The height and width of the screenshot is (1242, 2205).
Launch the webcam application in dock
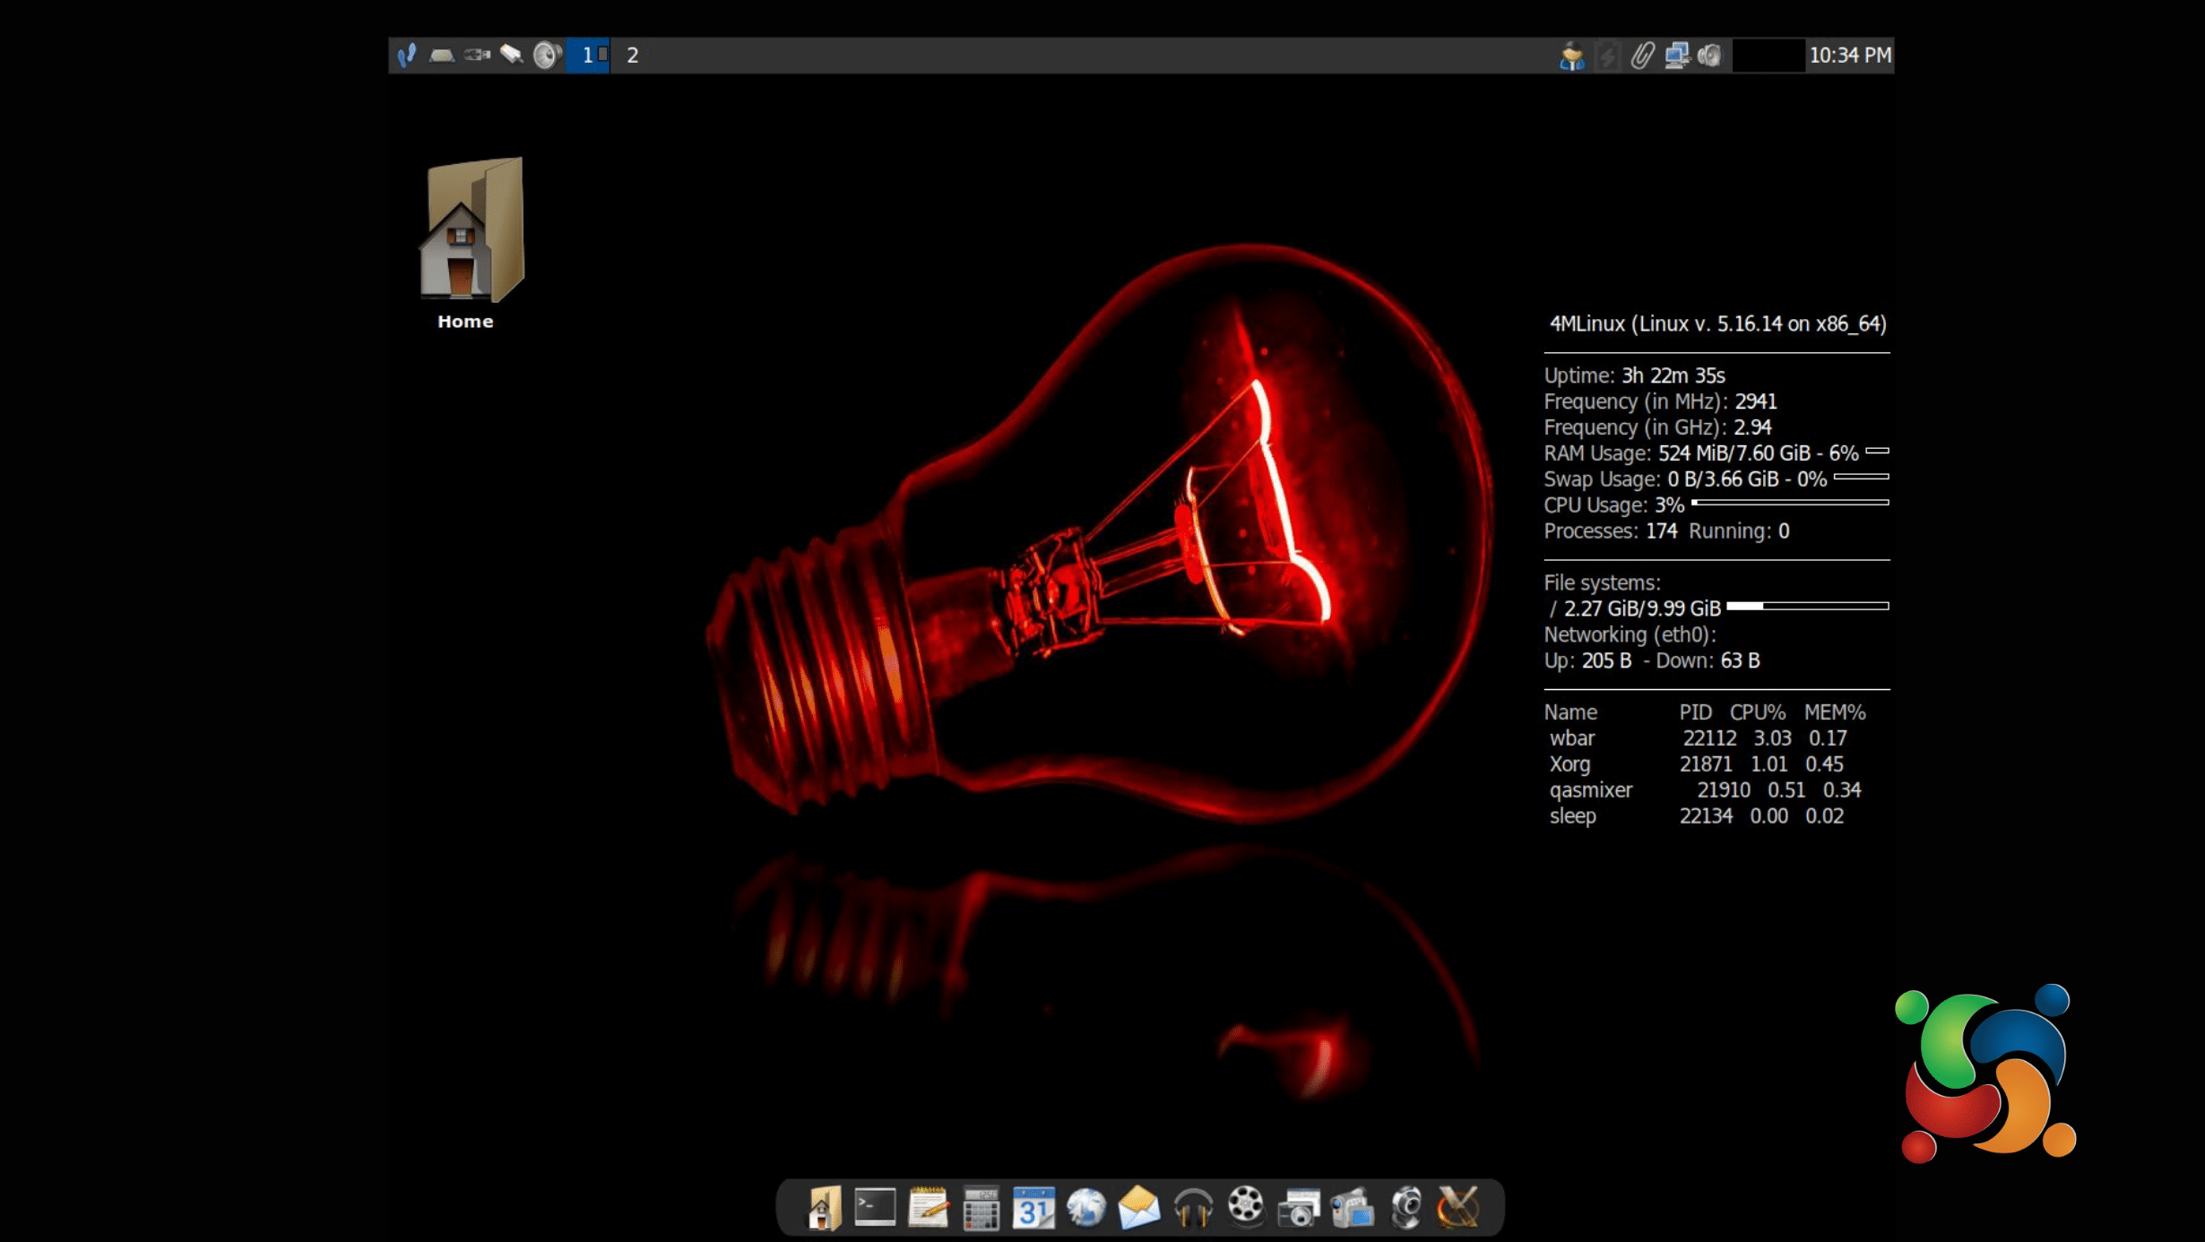[x=1406, y=1208]
